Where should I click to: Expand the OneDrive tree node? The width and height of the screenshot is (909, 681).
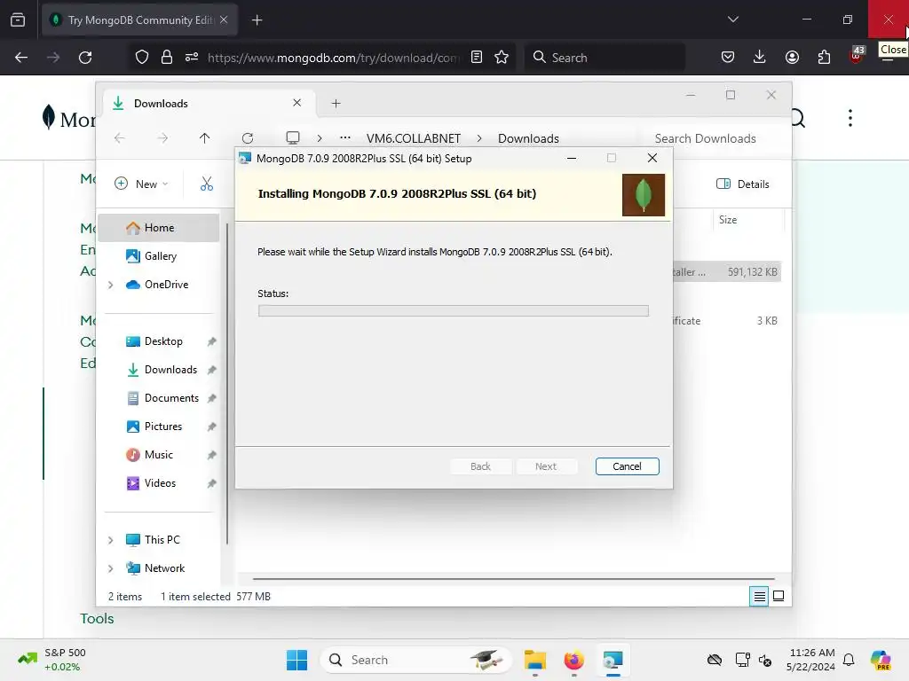pos(110,285)
